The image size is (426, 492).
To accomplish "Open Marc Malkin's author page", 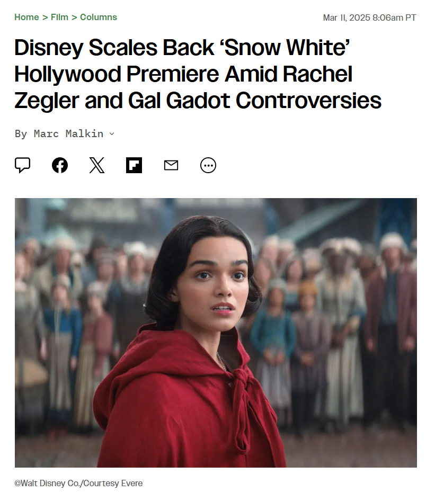I will (x=68, y=134).
